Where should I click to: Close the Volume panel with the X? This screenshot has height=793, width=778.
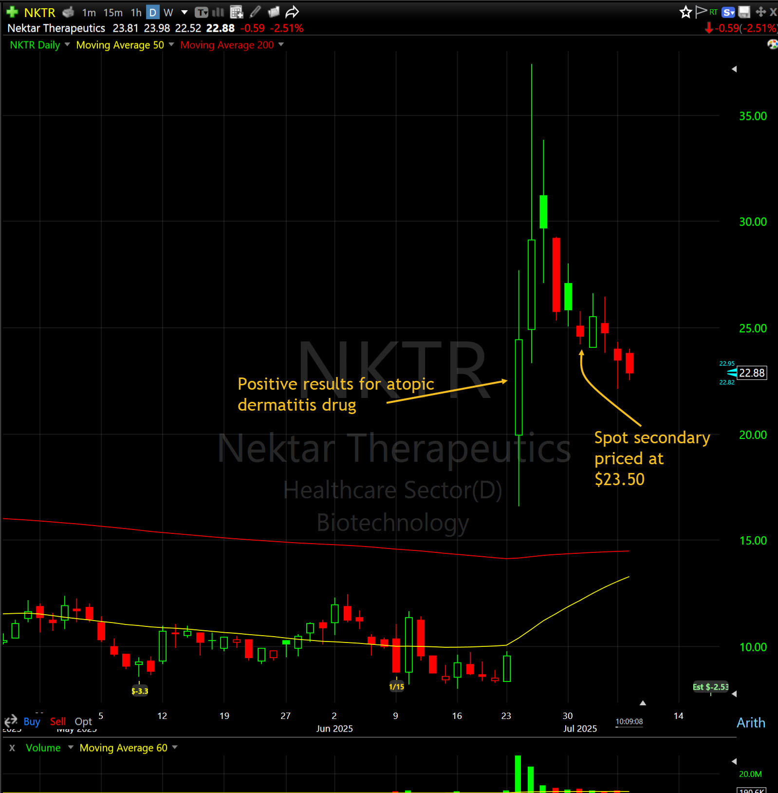pyautogui.click(x=12, y=748)
